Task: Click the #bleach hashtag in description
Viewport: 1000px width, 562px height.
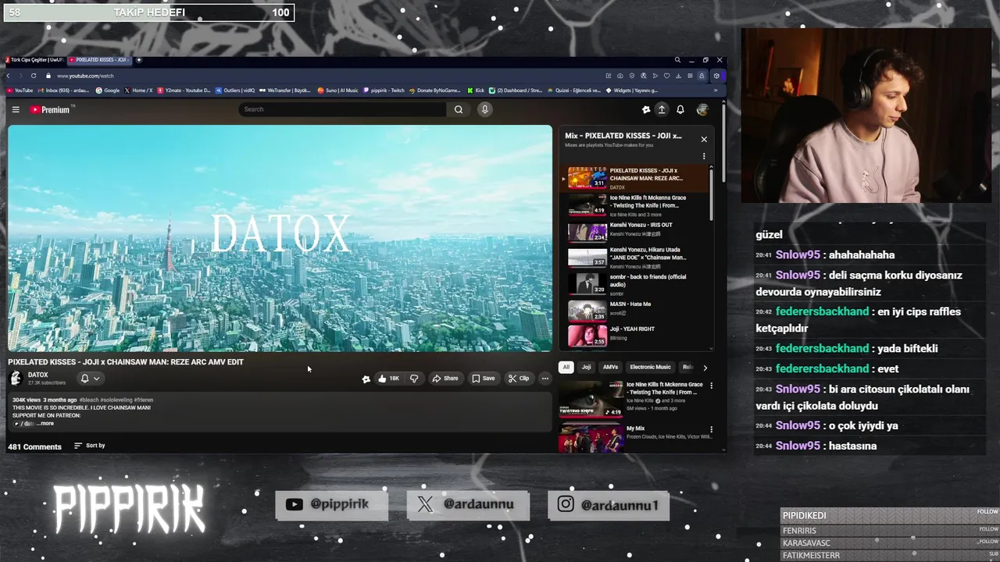Action: 90,400
